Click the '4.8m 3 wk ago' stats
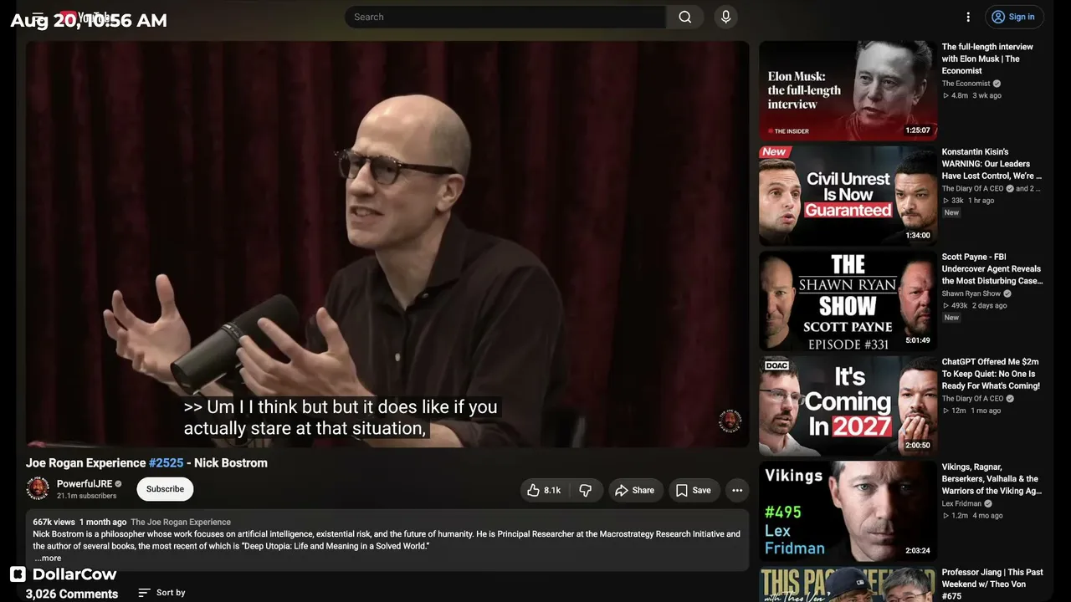 (x=971, y=95)
